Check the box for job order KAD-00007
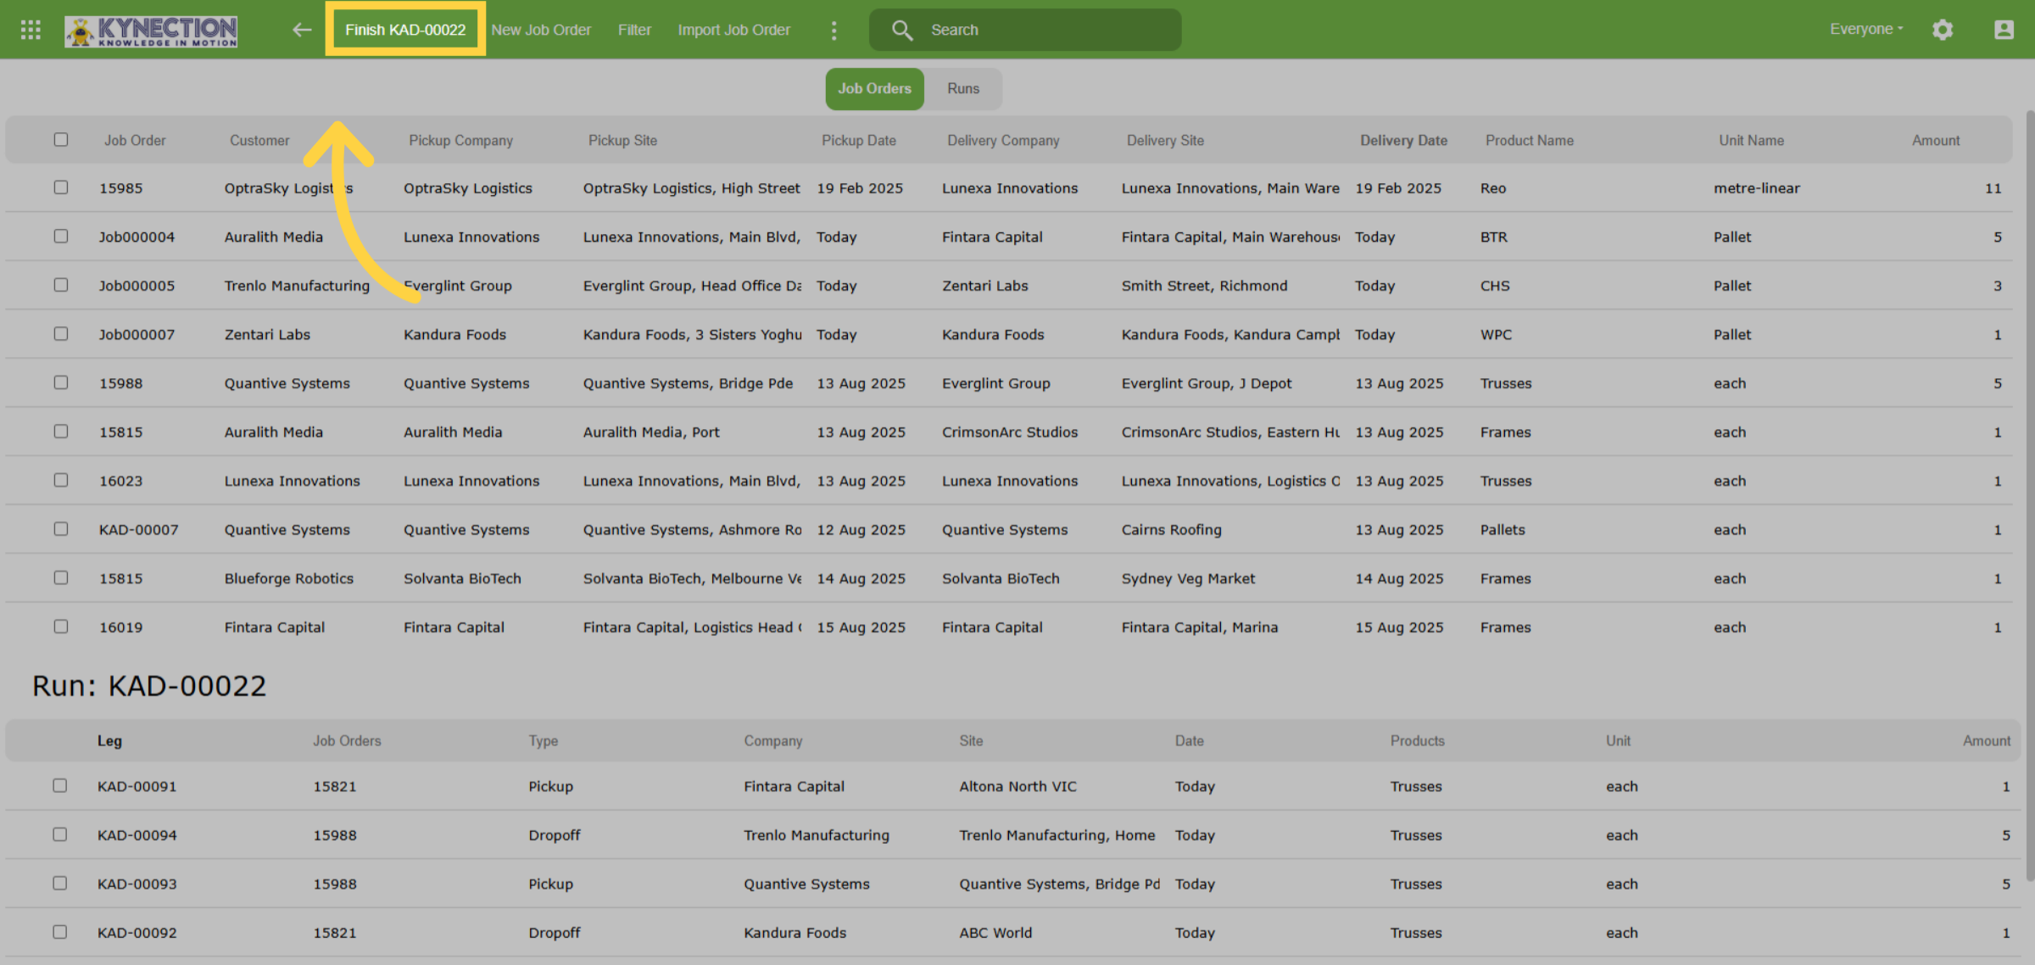 61,528
